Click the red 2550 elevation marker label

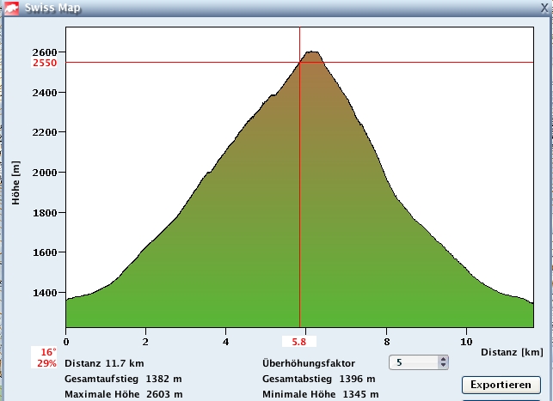[45, 63]
